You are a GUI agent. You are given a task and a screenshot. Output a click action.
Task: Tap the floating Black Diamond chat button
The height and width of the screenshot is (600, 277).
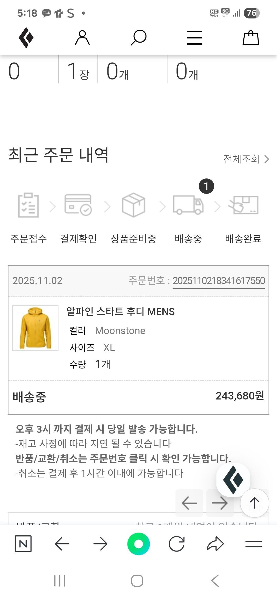233,480
